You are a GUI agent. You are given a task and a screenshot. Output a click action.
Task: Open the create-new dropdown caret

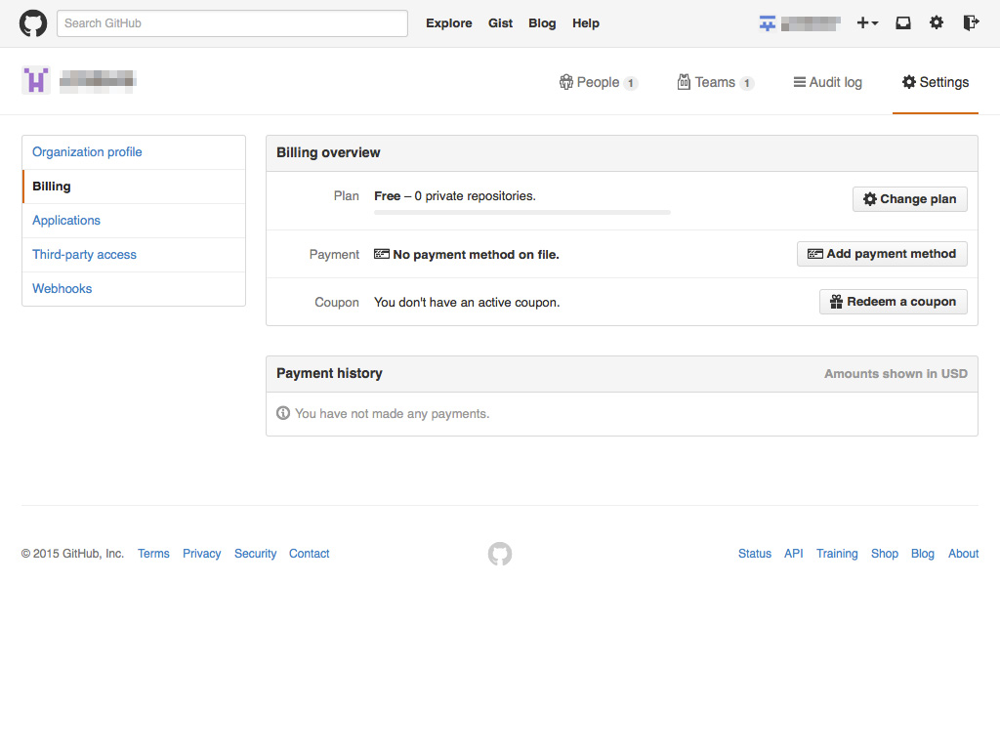click(874, 22)
